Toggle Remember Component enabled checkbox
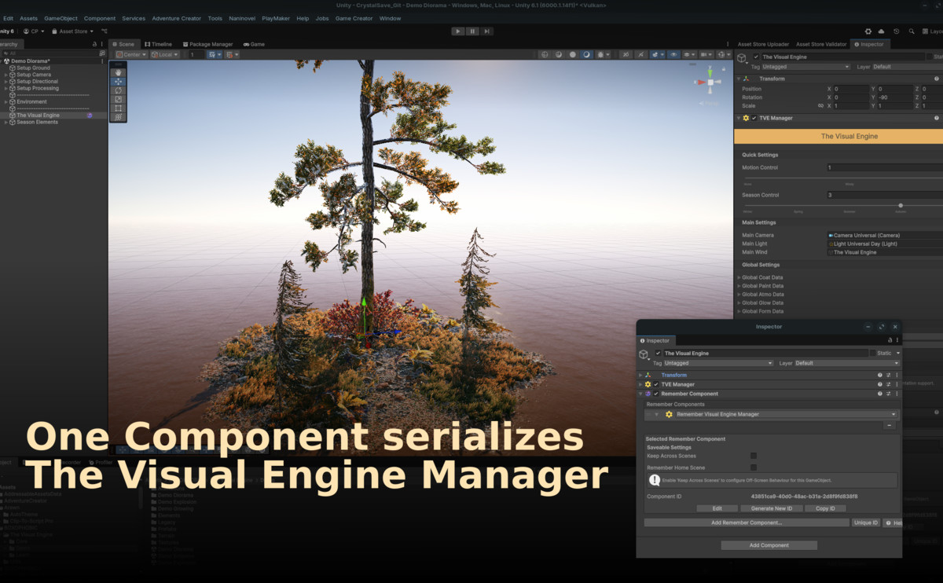The width and height of the screenshot is (943, 583). 656,394
